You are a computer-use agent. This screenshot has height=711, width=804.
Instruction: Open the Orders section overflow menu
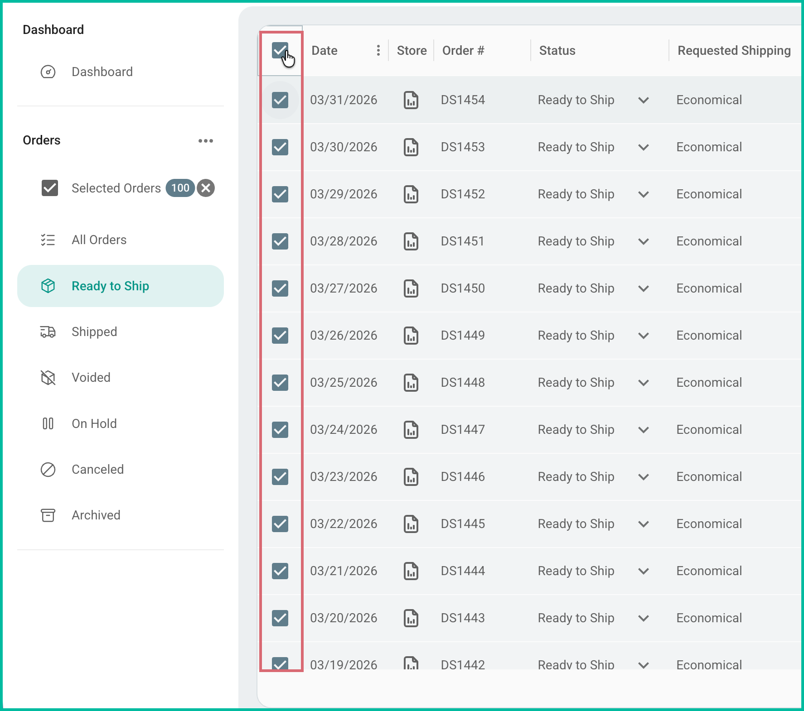click(x=206, y=141)
